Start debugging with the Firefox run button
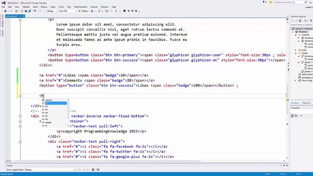Viewport: 313px width, 176px height. point(83,11)
